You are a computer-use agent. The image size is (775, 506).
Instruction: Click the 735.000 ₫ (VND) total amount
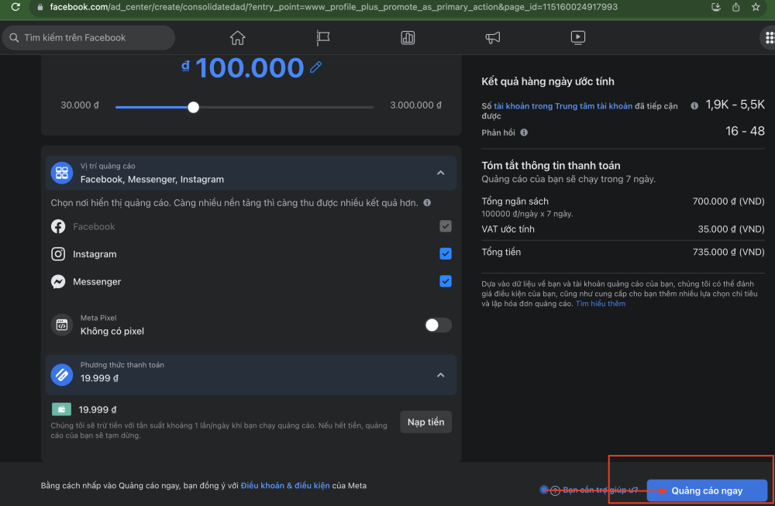click(728, 252)
